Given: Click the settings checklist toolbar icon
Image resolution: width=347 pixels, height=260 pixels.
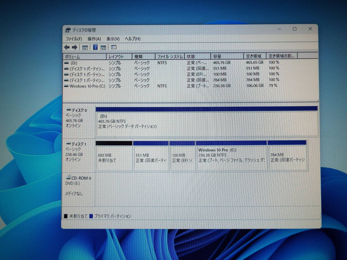Looking at the screenshot, I should click(x=114, y=47).
